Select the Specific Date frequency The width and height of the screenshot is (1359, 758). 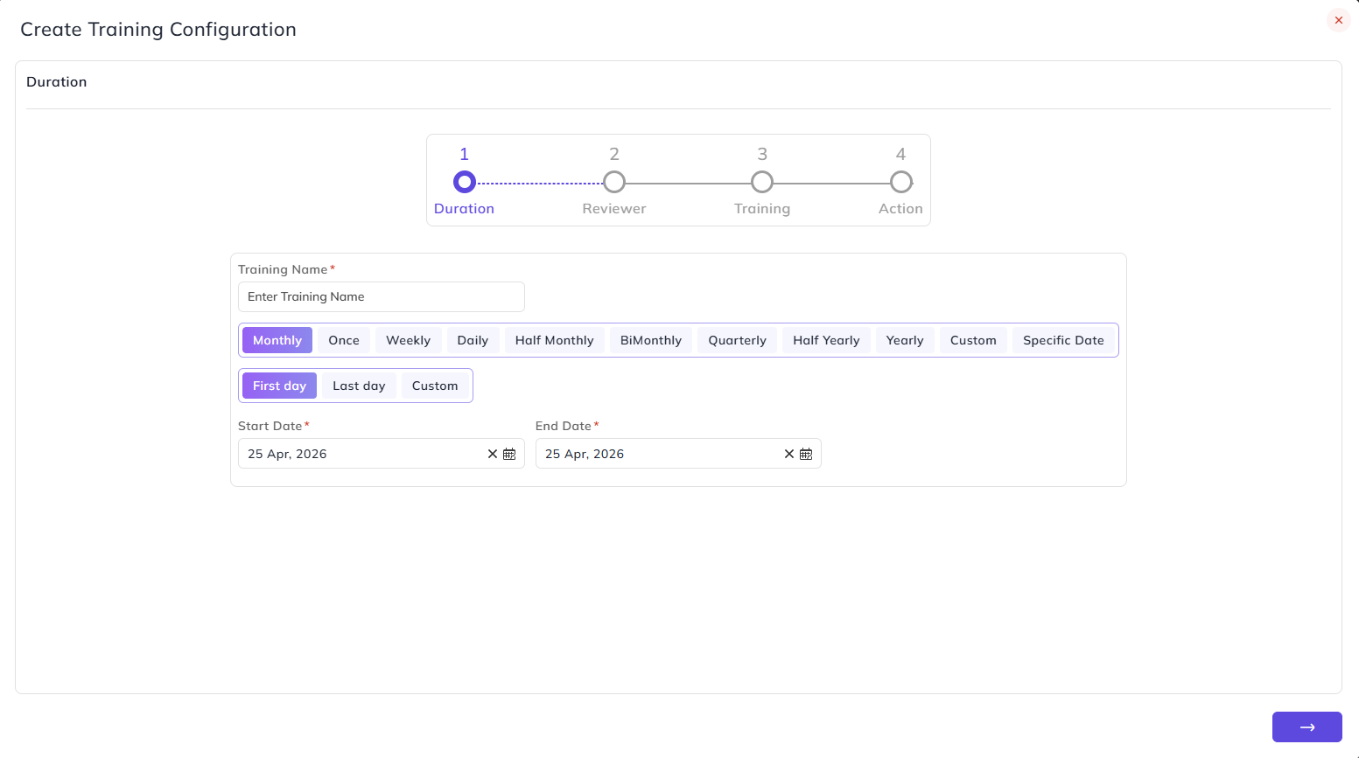[1063, 340]
